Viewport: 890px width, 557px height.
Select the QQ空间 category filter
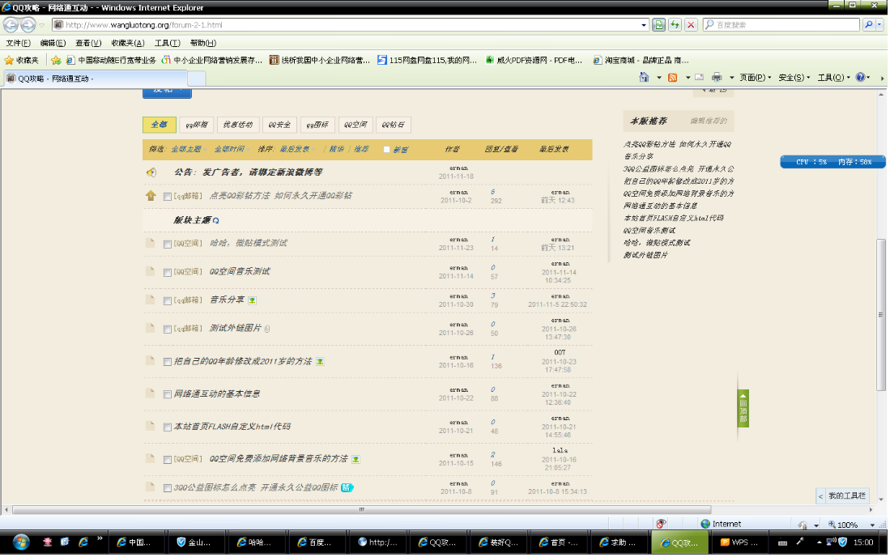(x=356, y=125)
